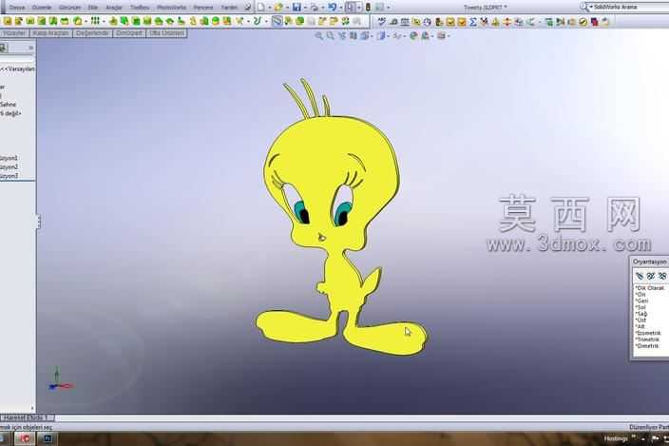Click the Edit Appearance sphere icon
This screenshot has height=446, width=669.
pyautogui.click(x=413, y=36)
